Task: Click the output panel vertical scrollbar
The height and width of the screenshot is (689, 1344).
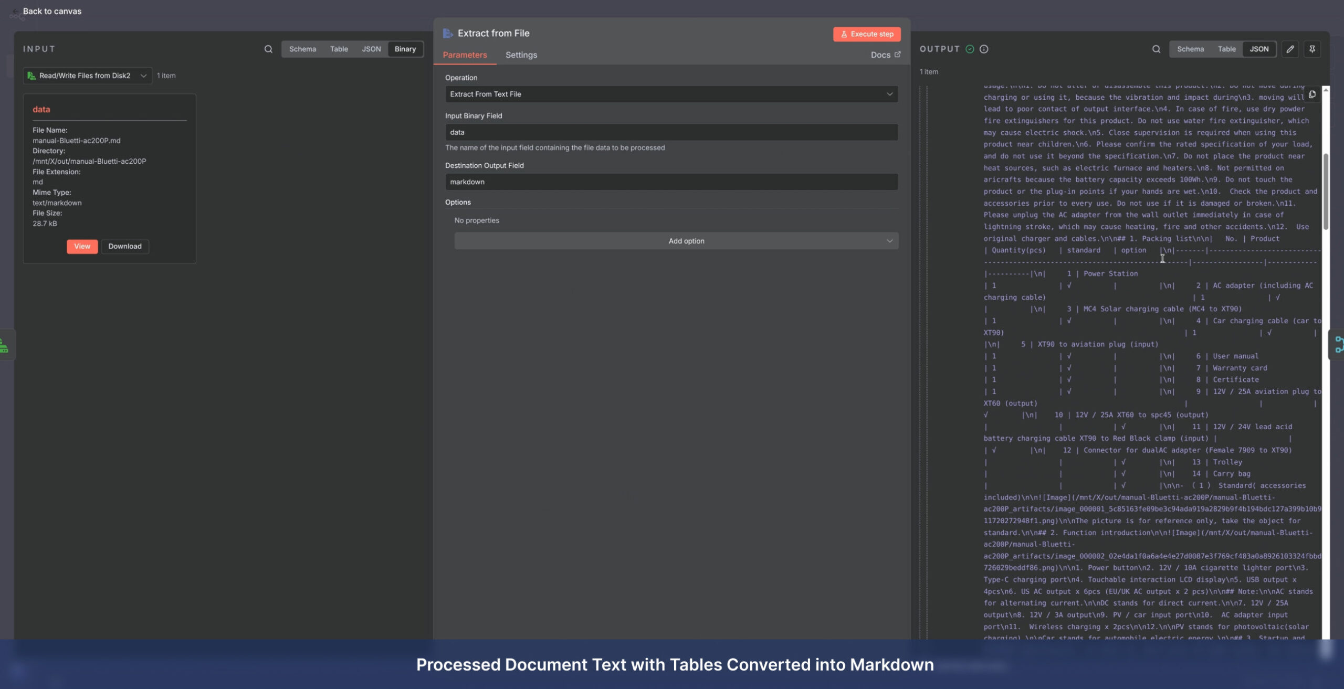Action: [1325, 192]
